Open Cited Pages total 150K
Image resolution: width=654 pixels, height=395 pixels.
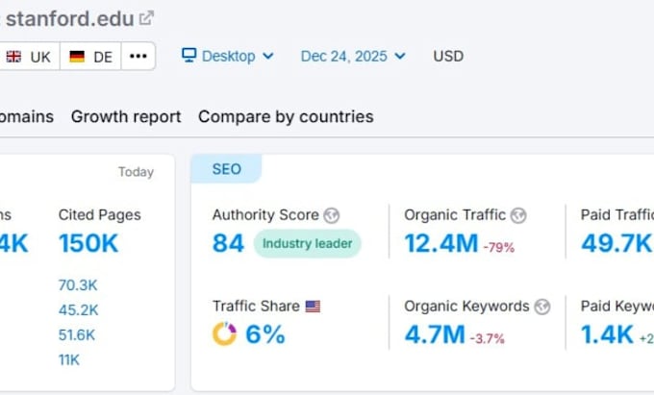pyautogui.click(x=88, y=243)
